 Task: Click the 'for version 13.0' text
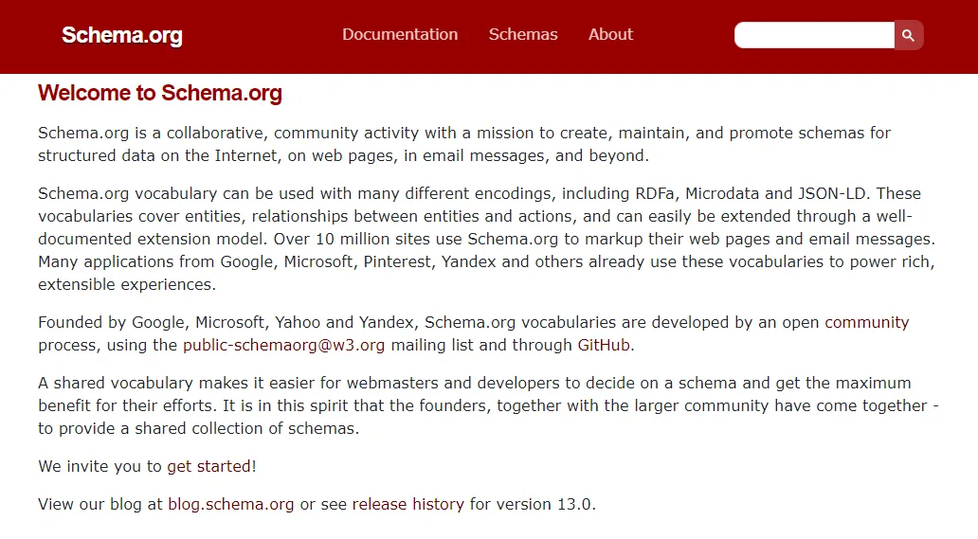pyautogui.click(x=532, y=504)
